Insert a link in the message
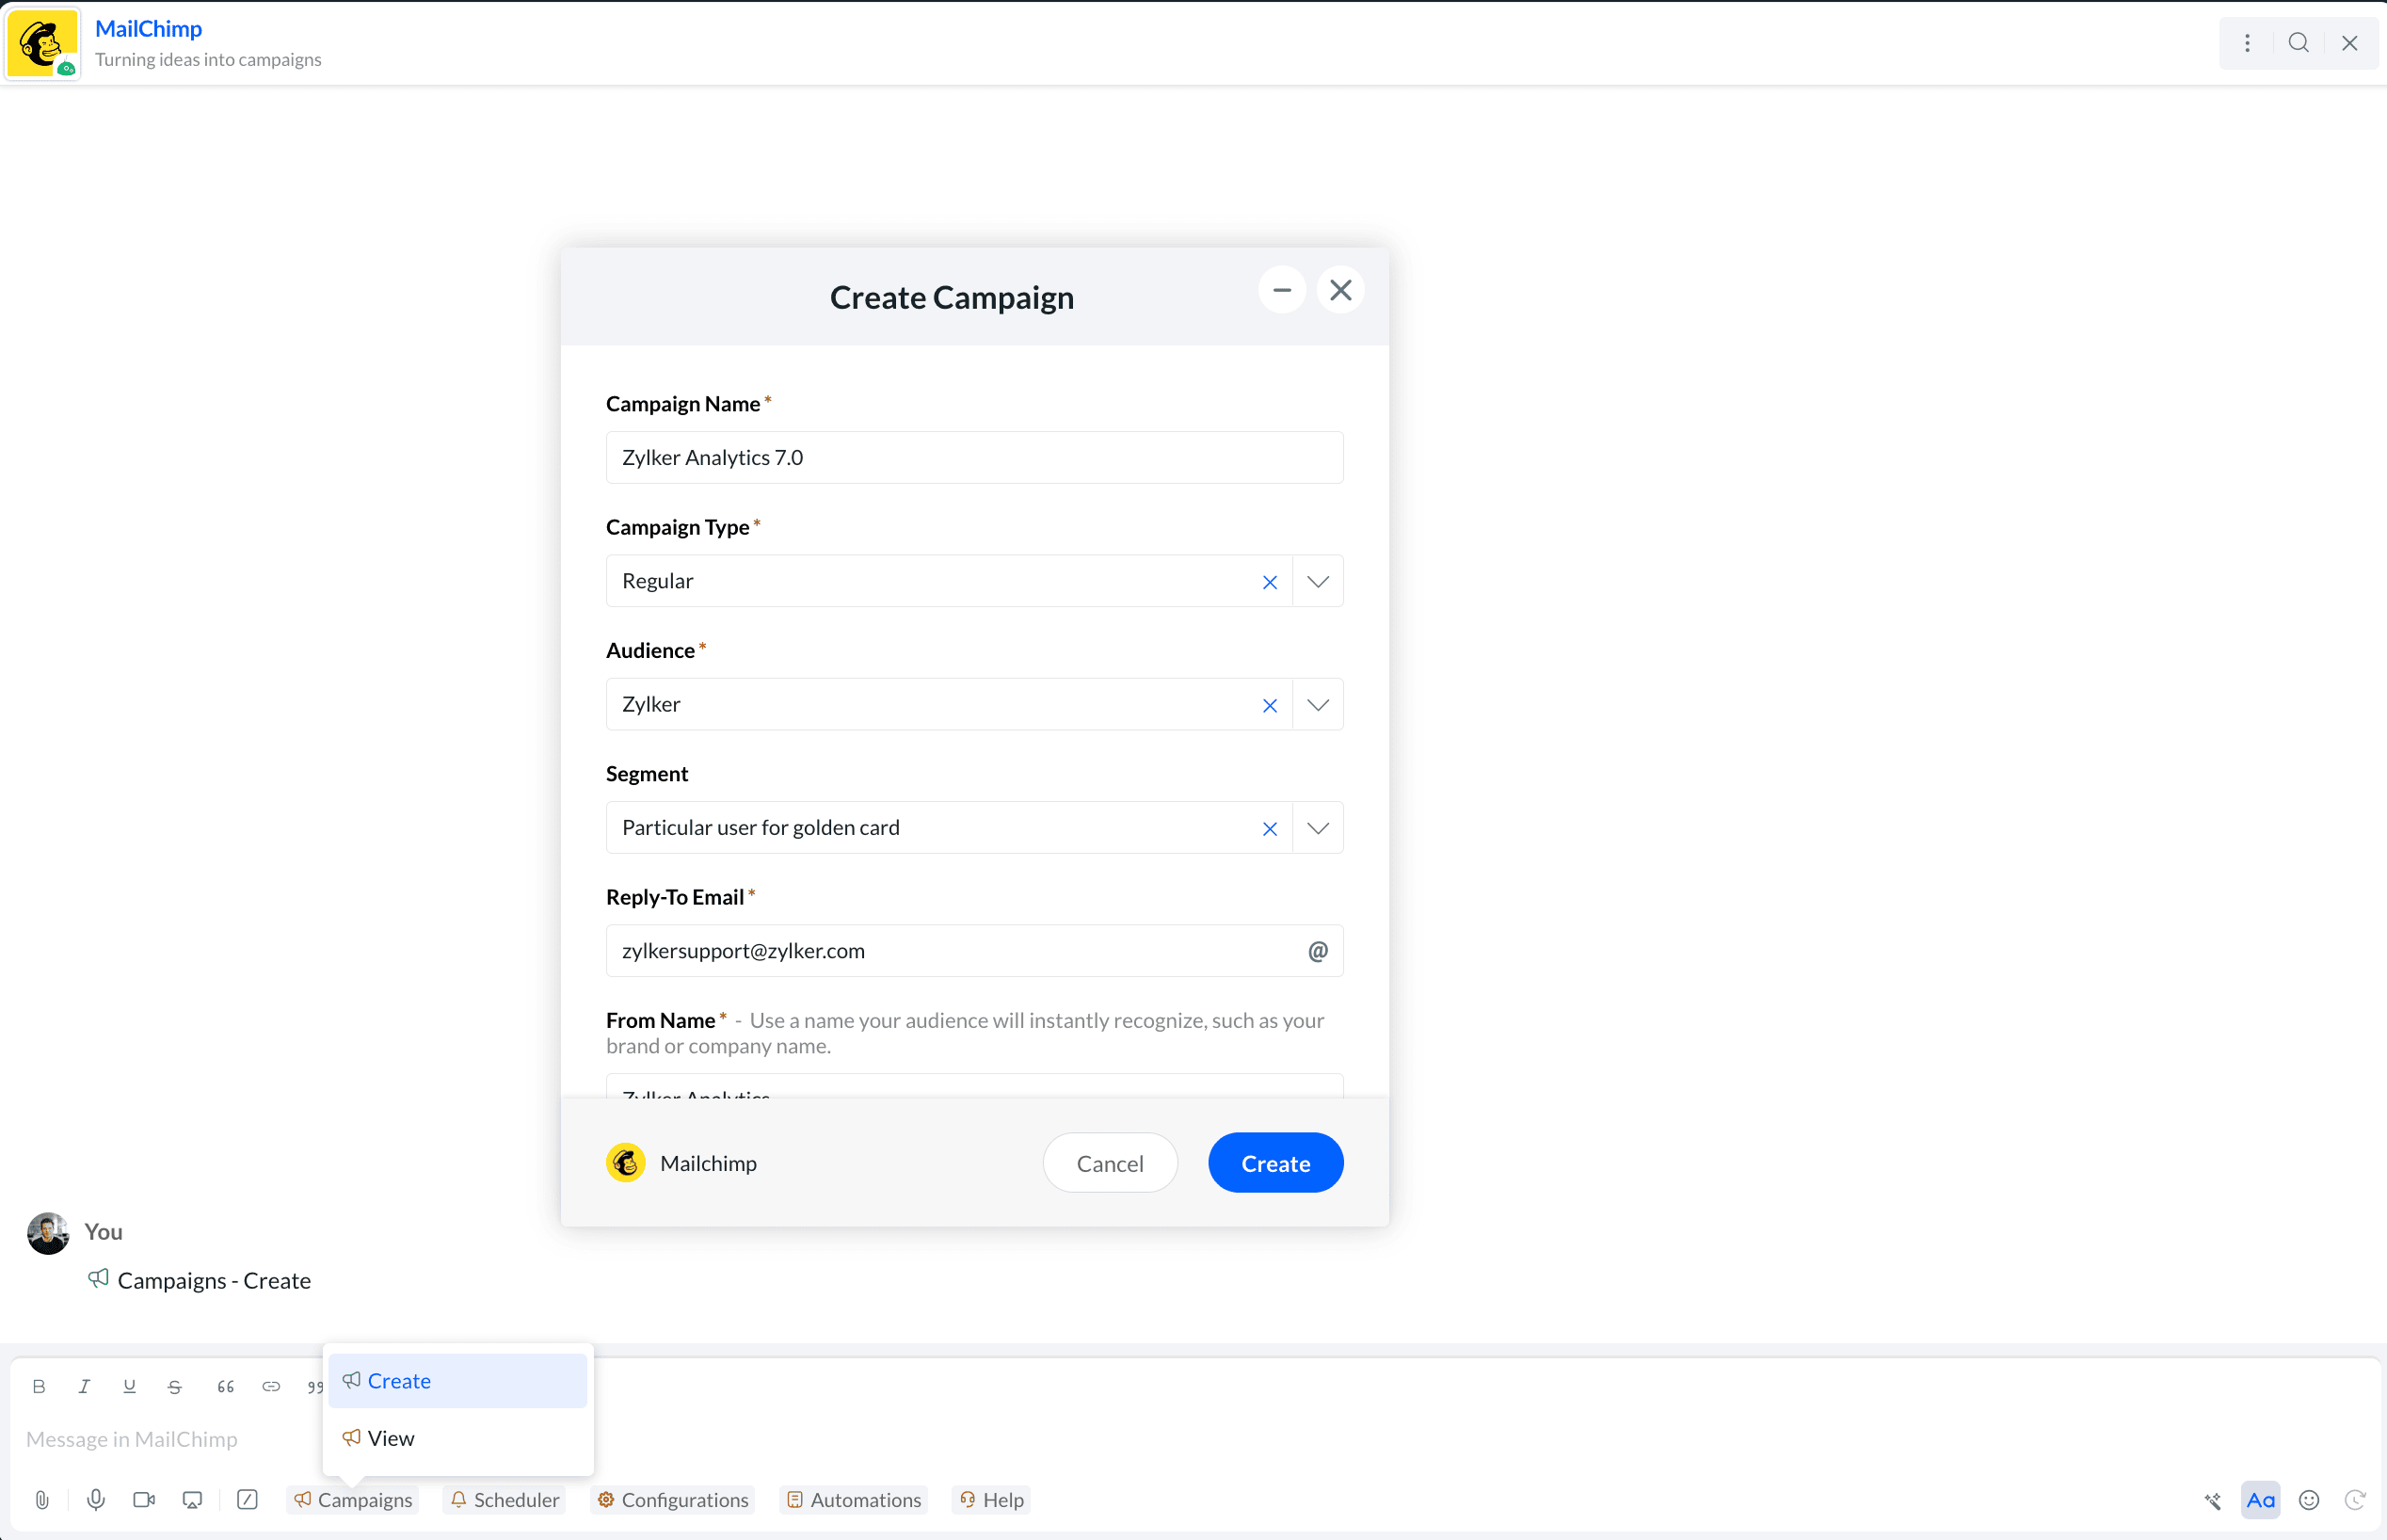 coord(271,1386)
